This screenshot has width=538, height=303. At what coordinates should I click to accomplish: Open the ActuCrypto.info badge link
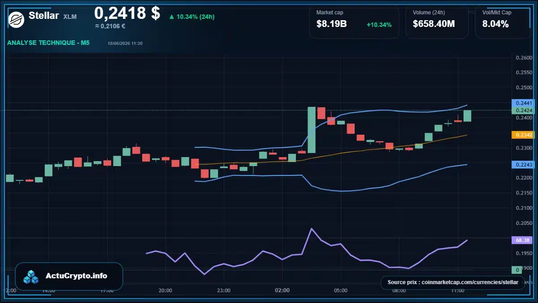point(69,277)
